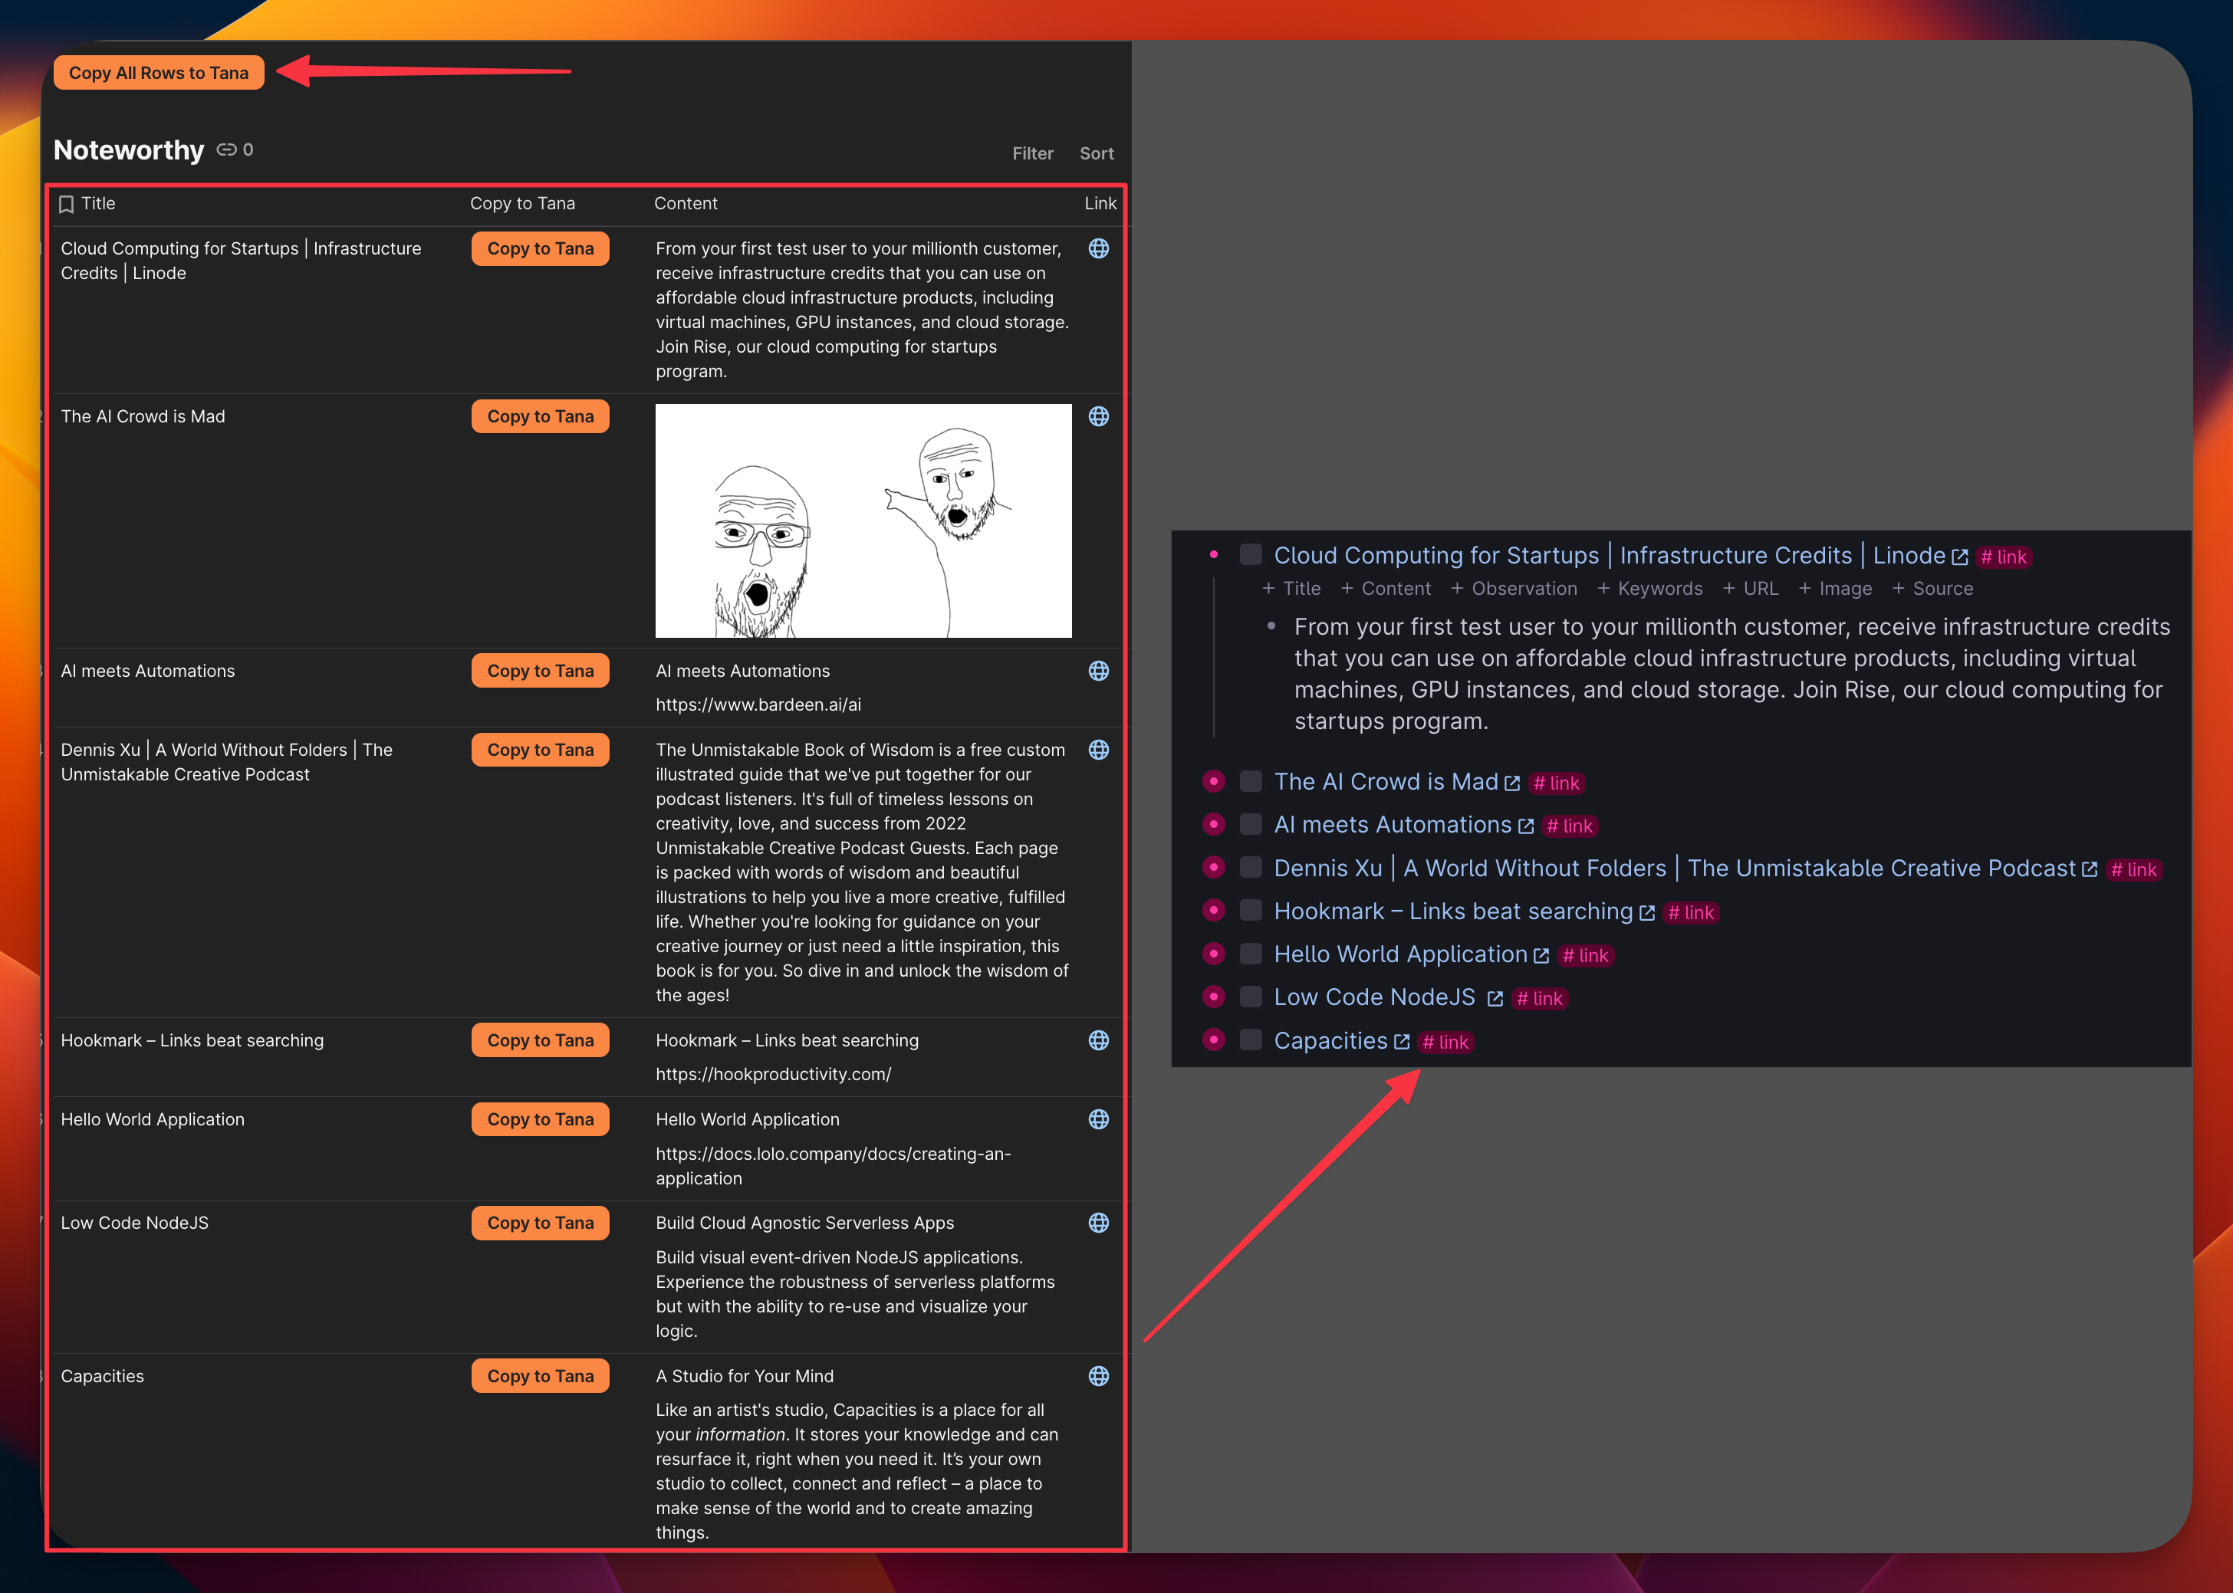Image resolution: width=2233 pixels, height=1593 pixels.
Task: Click the #link tag on Capacities node
Action: click(1445, 1043)
